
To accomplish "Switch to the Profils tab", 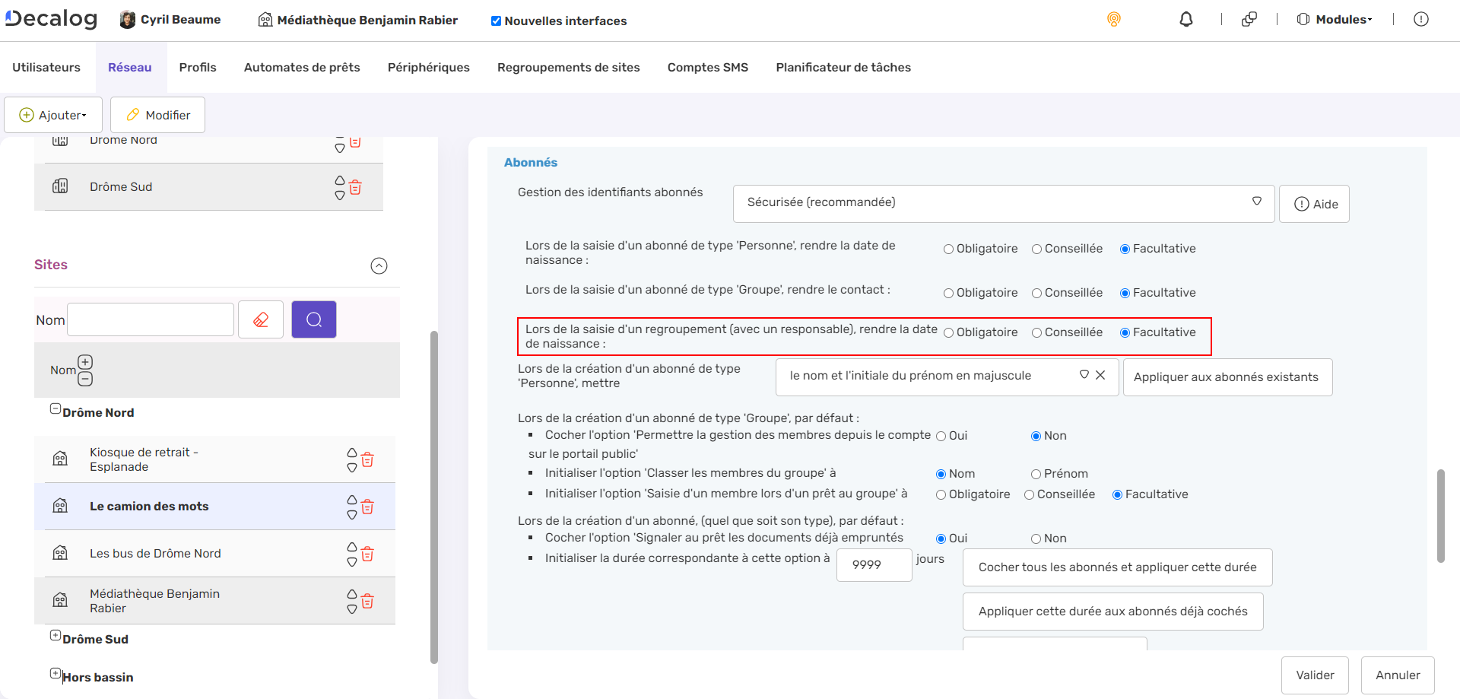I will [x=198, y=68].
